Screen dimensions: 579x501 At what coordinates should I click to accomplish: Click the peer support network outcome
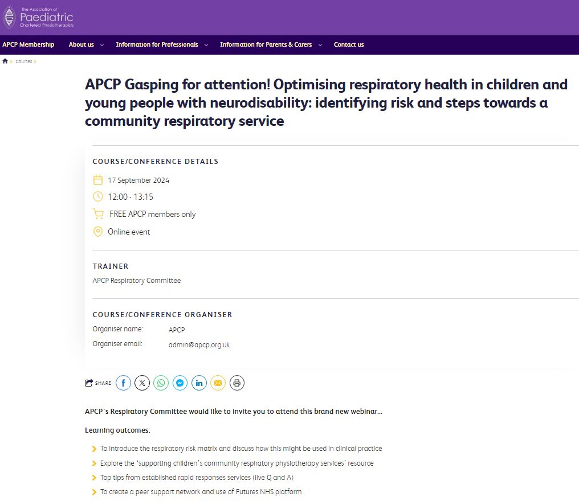point(201,492)
